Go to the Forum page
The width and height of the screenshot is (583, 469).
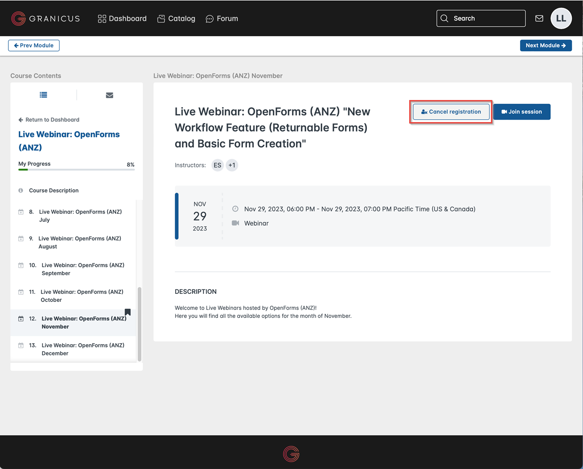[x=222, y=19]
